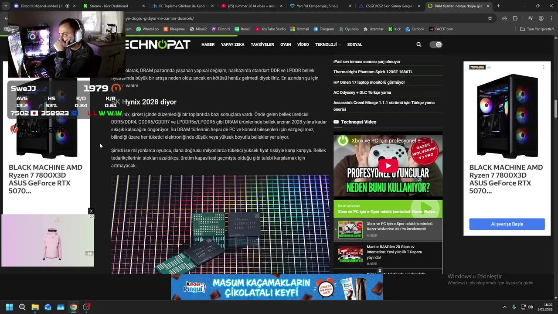Open the Thermalright Phantom Spirit 120SE link
The height and width of the screenshot is (314, 558).
pos(373,72)
